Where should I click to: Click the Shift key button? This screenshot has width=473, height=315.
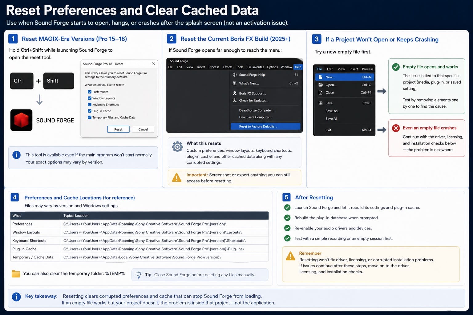[x=59, y=81]
